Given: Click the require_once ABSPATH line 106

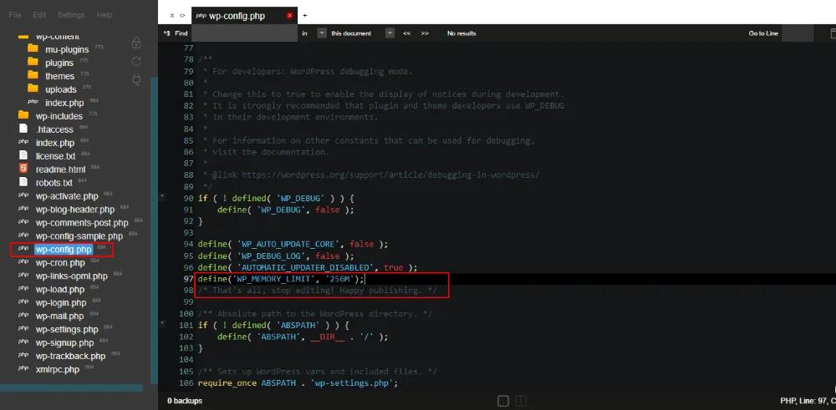Looking at the screenshot, I should tap(298, 382).
